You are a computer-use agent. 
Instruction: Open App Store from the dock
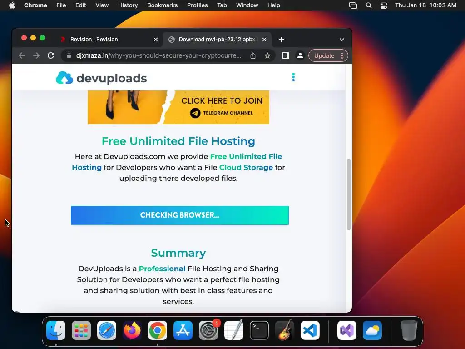[183, 330]
